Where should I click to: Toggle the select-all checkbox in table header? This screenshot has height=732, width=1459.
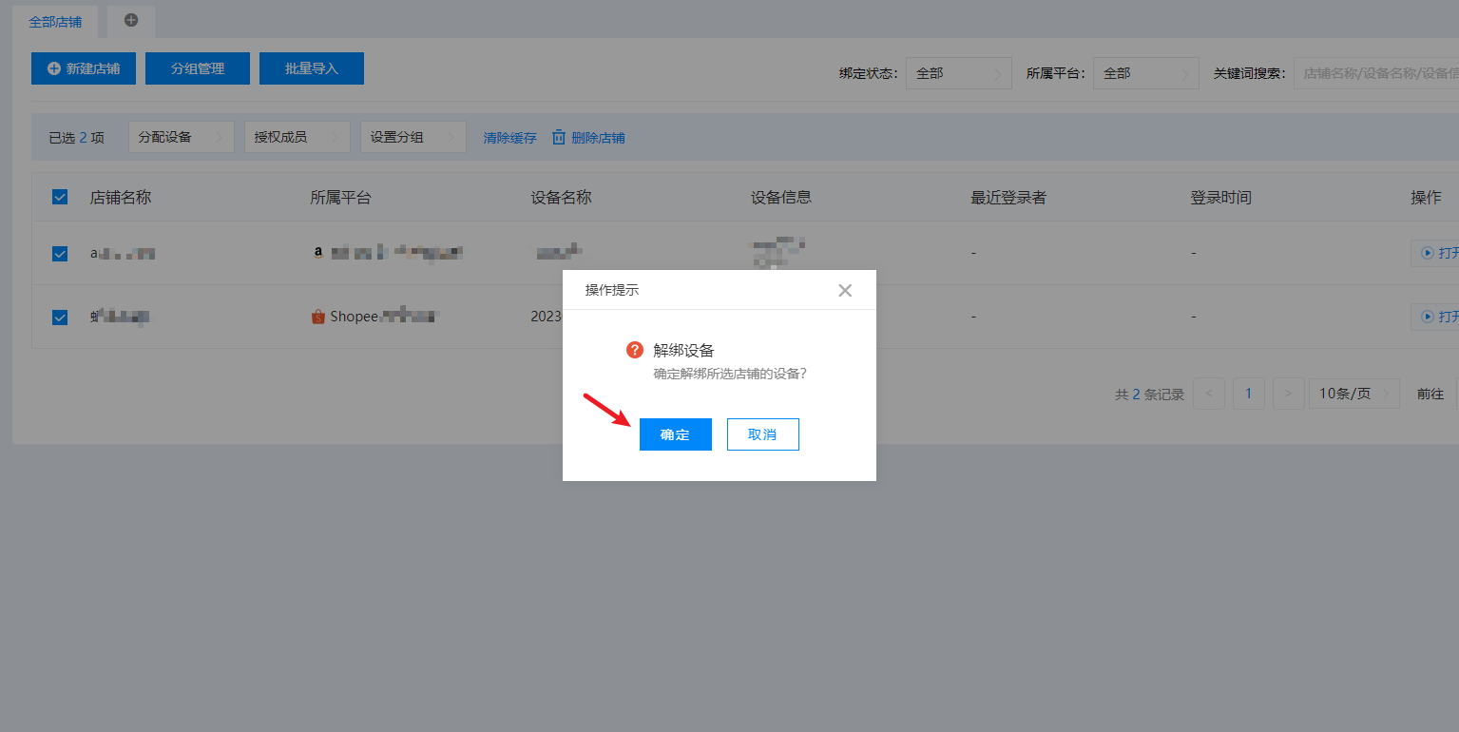coord(60,197)
